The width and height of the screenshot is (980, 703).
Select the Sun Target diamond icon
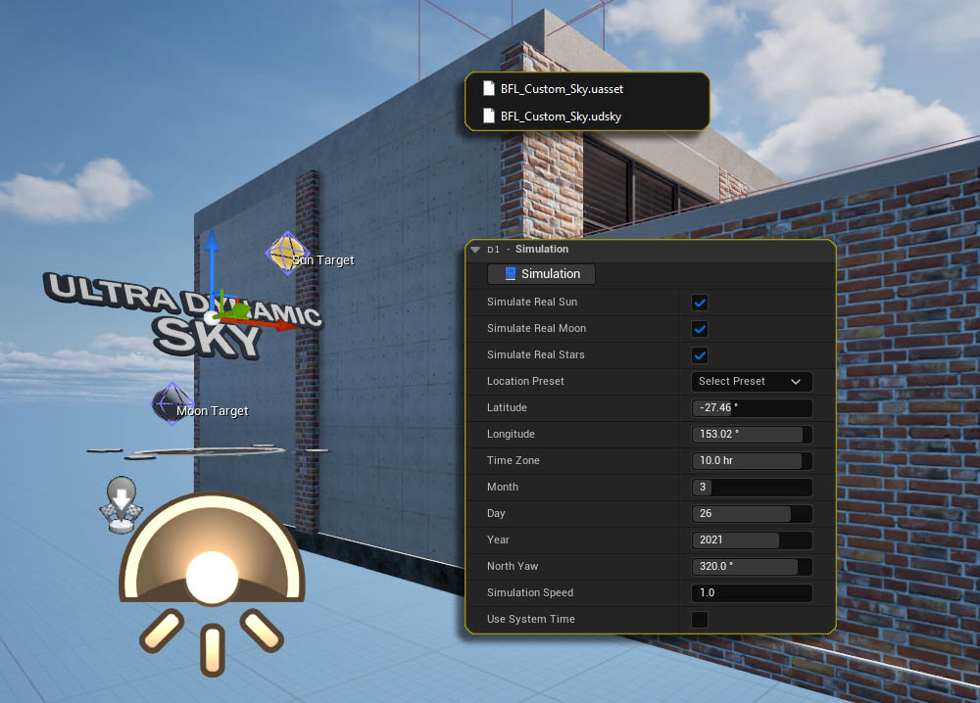pos(286,253)
